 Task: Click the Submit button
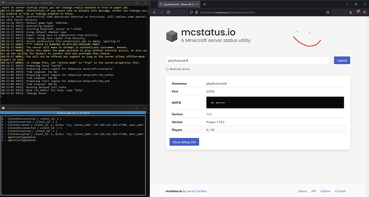[342, 61]
